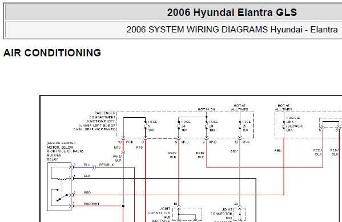Click the 'FUSE 21 15A' label
This screenshot has width=342, height=222.
[x=247, y=126]
